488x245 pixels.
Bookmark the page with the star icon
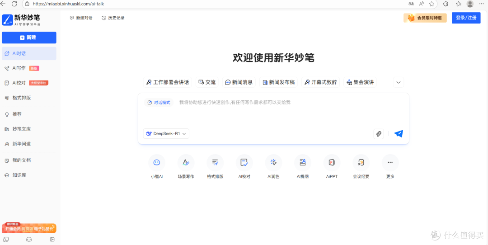pos(432,4)
